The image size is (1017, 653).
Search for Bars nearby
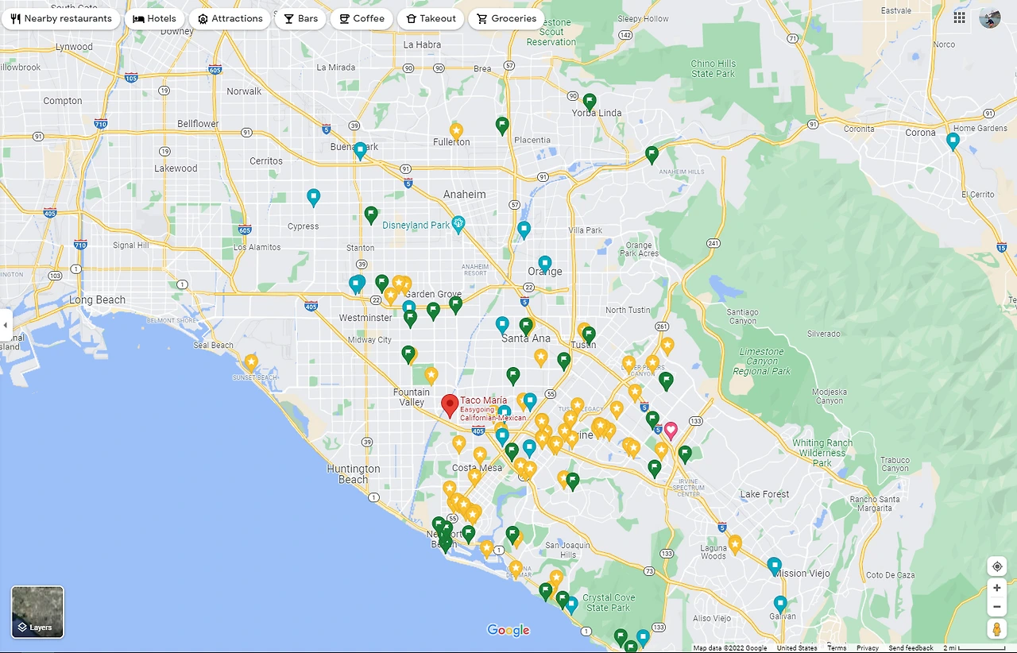point(300,18)
